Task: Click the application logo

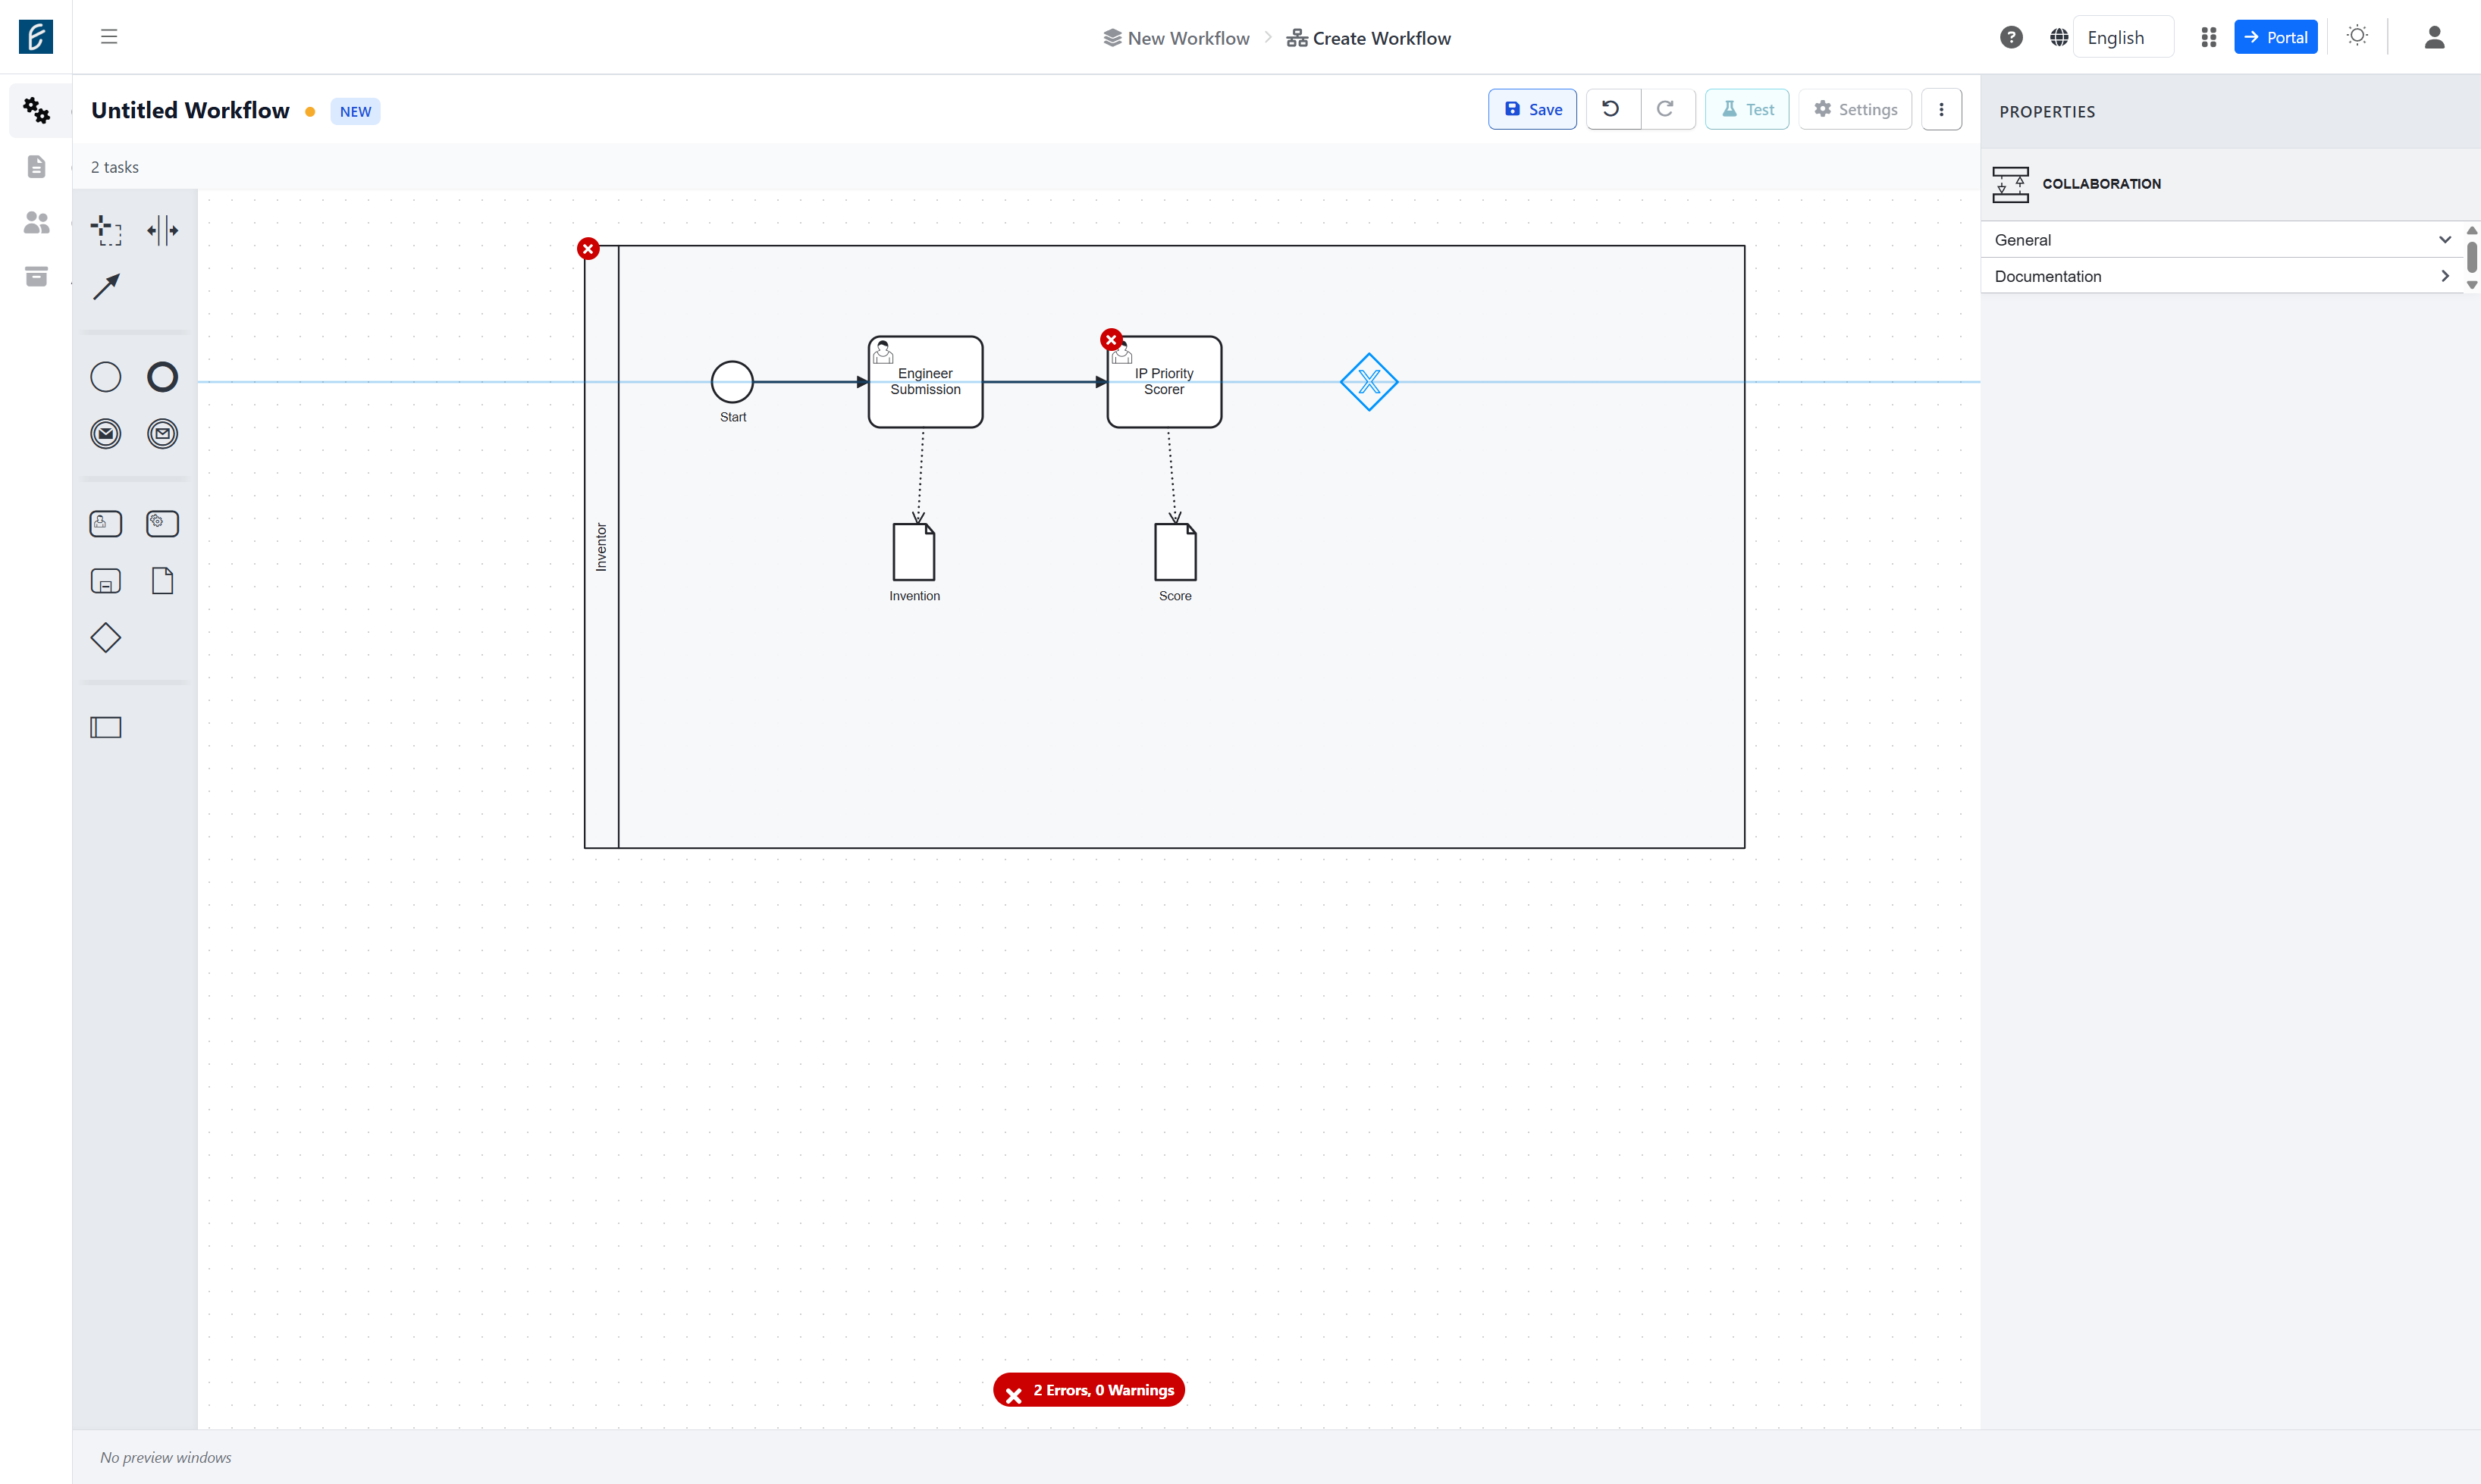Action: point(36,37)
